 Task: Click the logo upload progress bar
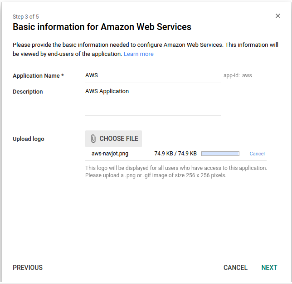coord(220,154)
